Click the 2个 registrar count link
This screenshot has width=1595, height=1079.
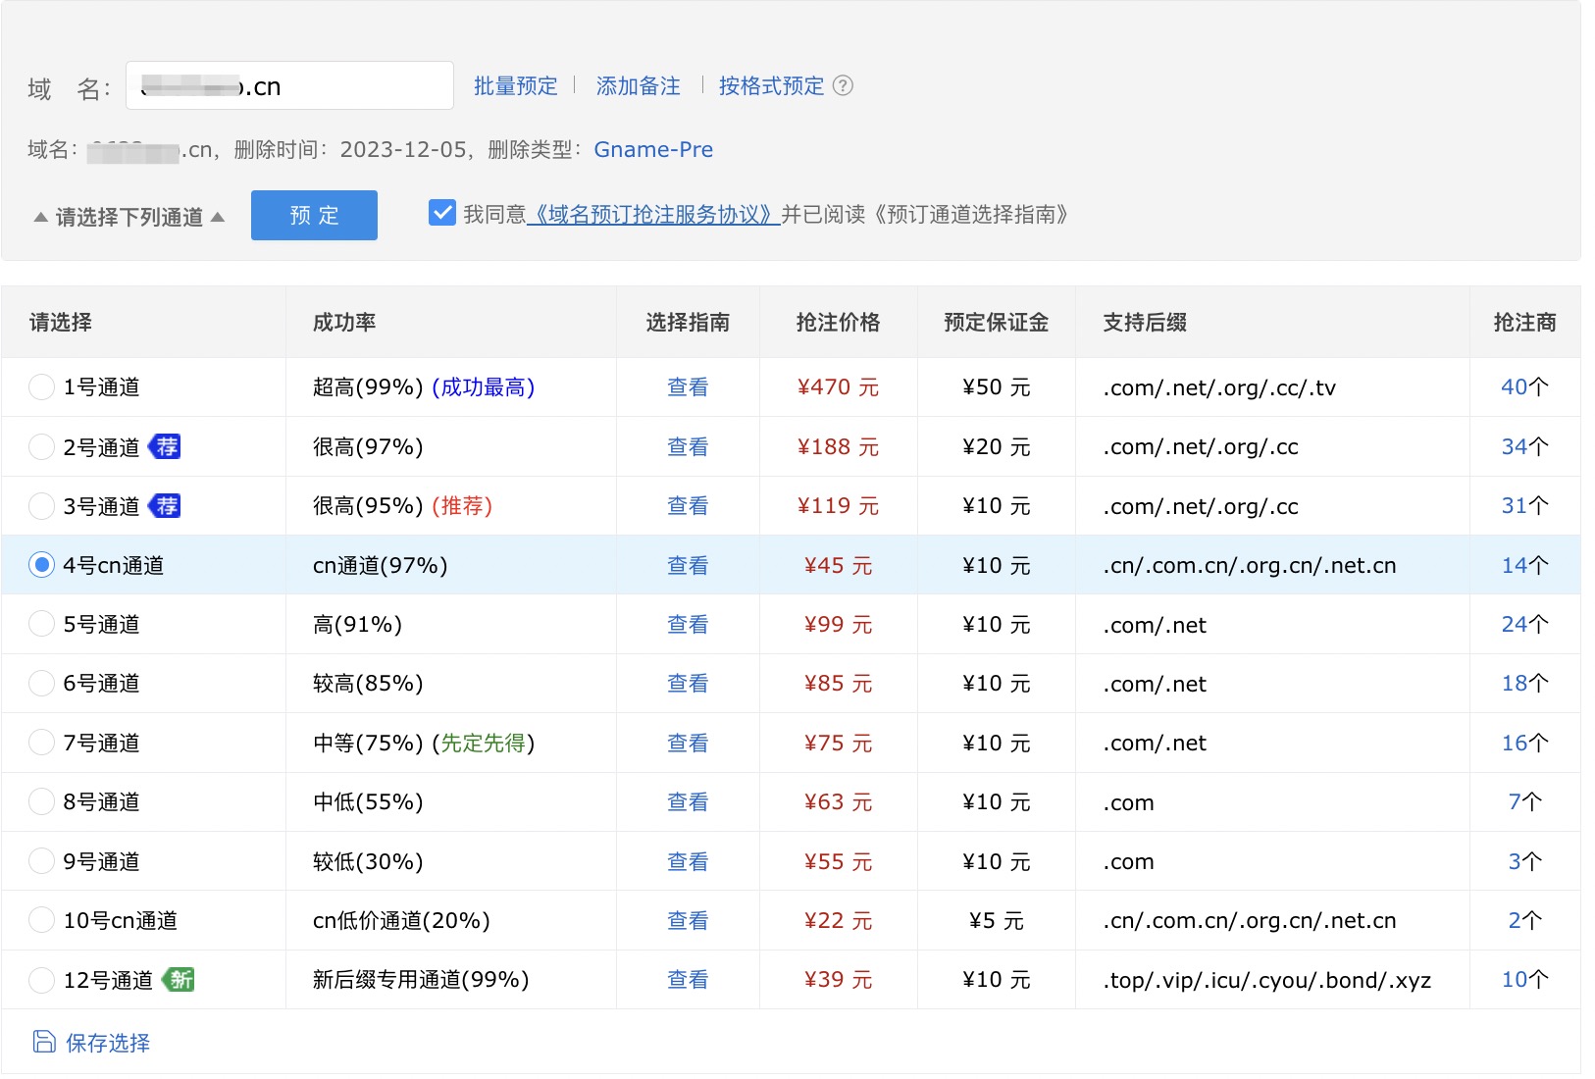[x=1524, y=920]
